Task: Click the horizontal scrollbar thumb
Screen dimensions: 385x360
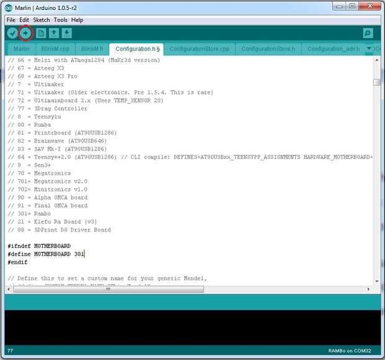Action: [108, 289]
